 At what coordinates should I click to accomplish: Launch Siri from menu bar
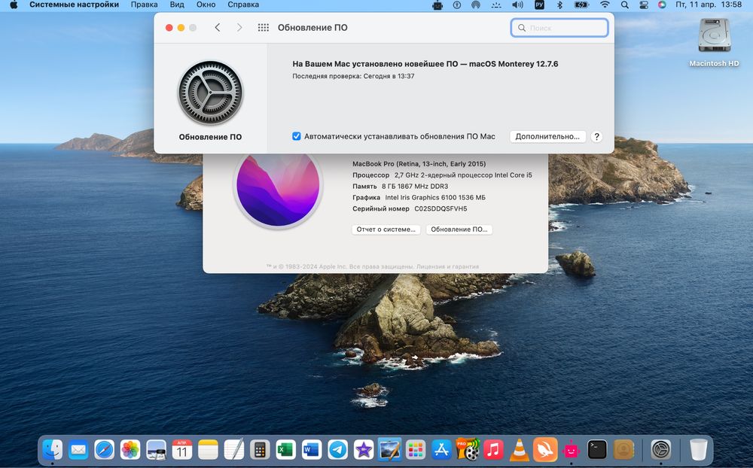(x=662, y=5)
